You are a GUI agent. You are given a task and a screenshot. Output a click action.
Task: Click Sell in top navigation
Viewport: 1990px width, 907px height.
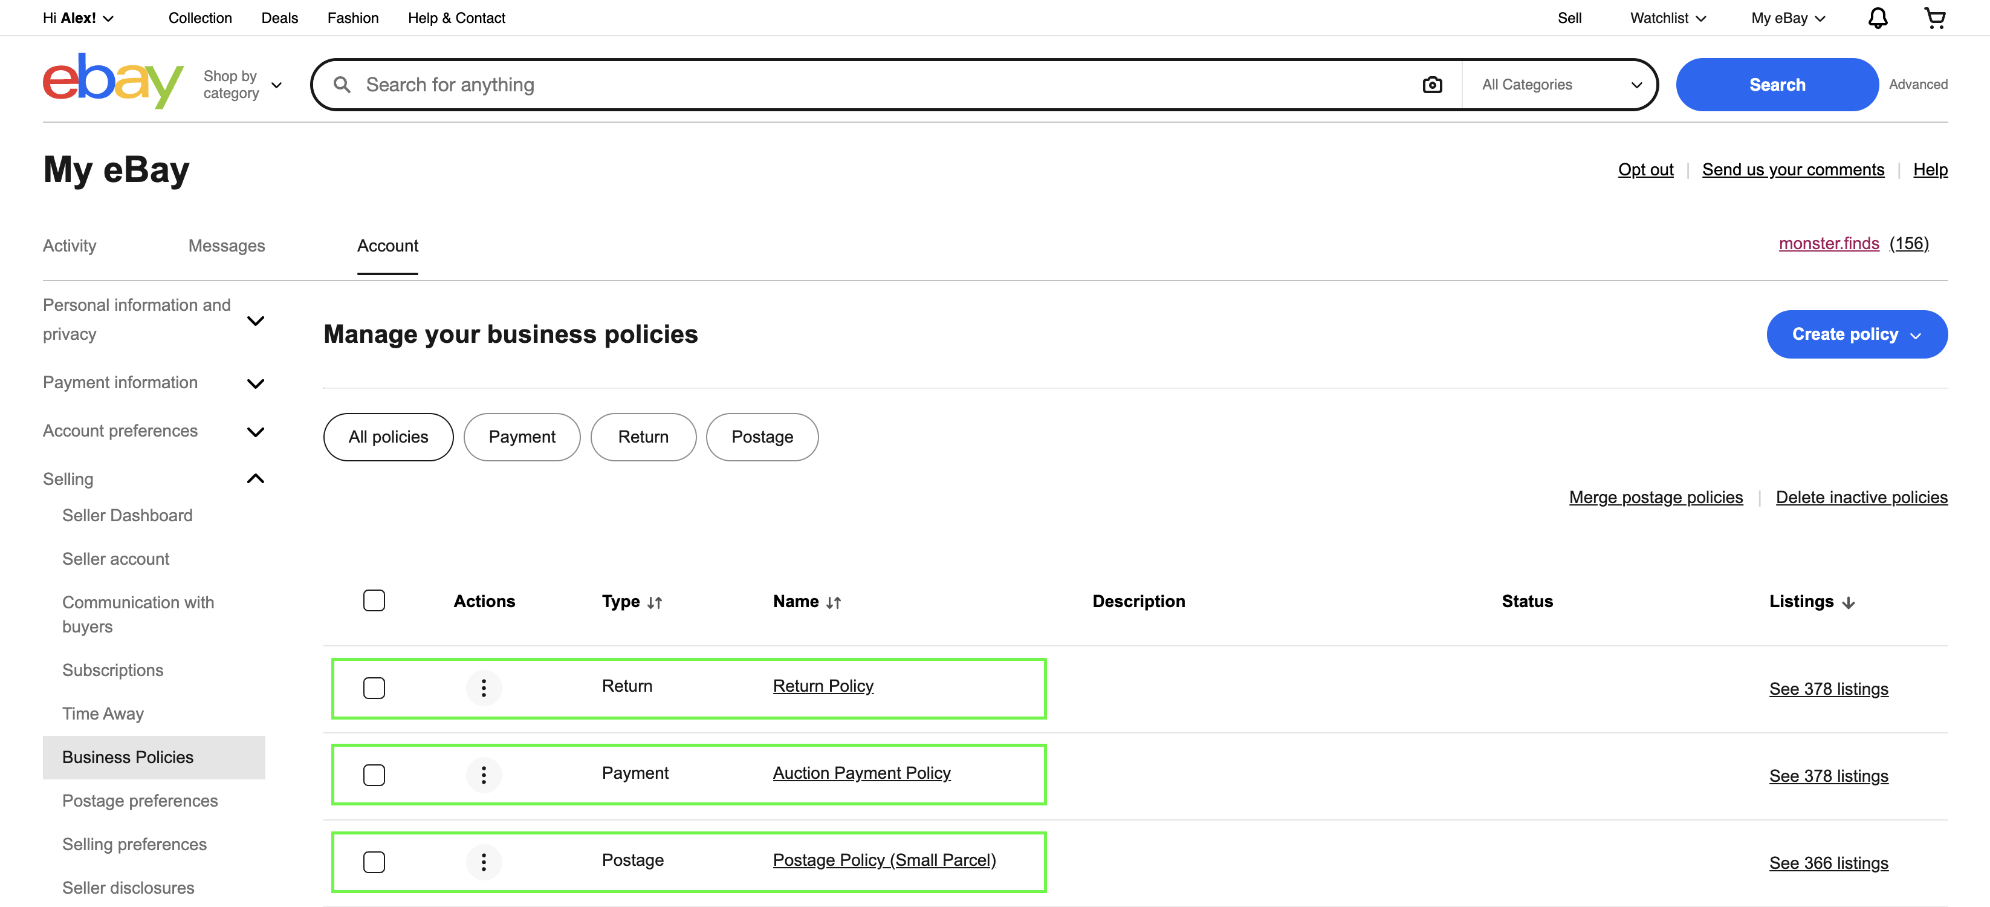[x=1569, y=18]
